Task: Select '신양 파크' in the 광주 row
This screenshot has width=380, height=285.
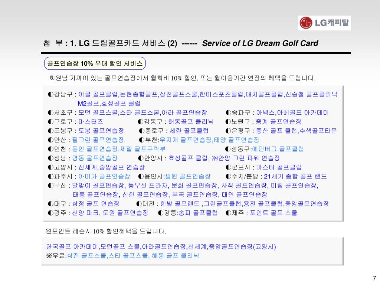Action: [85, 213]
